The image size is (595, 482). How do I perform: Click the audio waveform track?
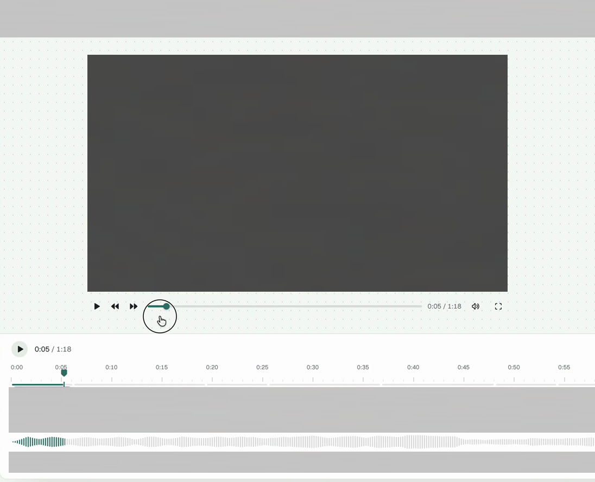(x=302, y=442)
